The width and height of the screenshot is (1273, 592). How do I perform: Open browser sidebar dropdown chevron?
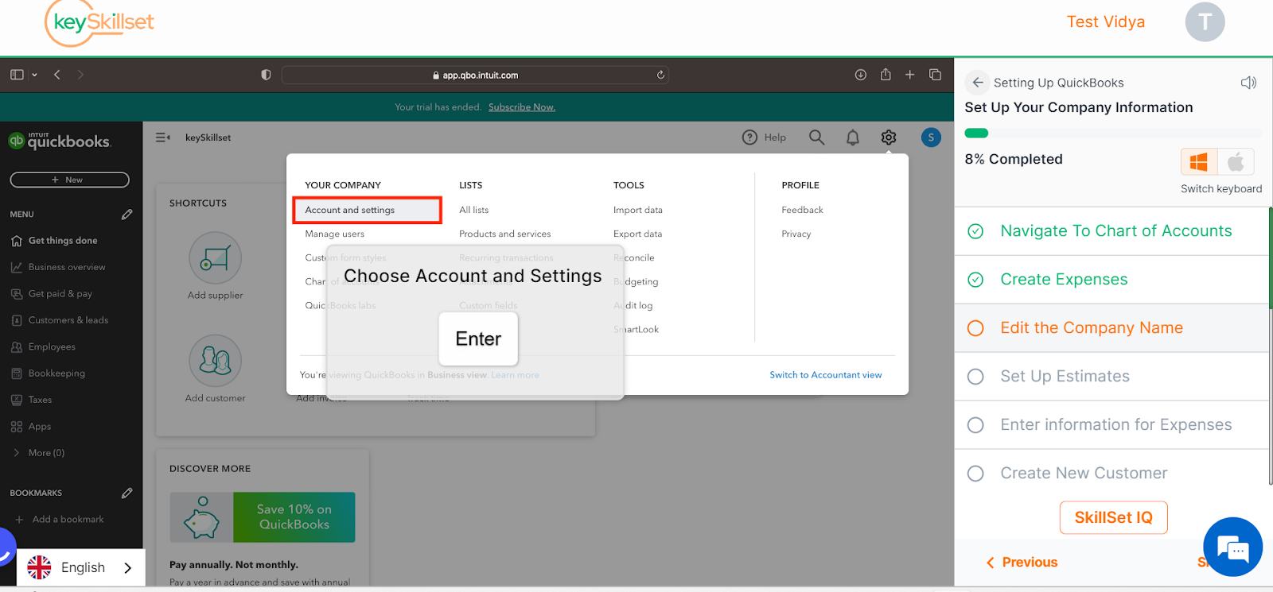34,75
